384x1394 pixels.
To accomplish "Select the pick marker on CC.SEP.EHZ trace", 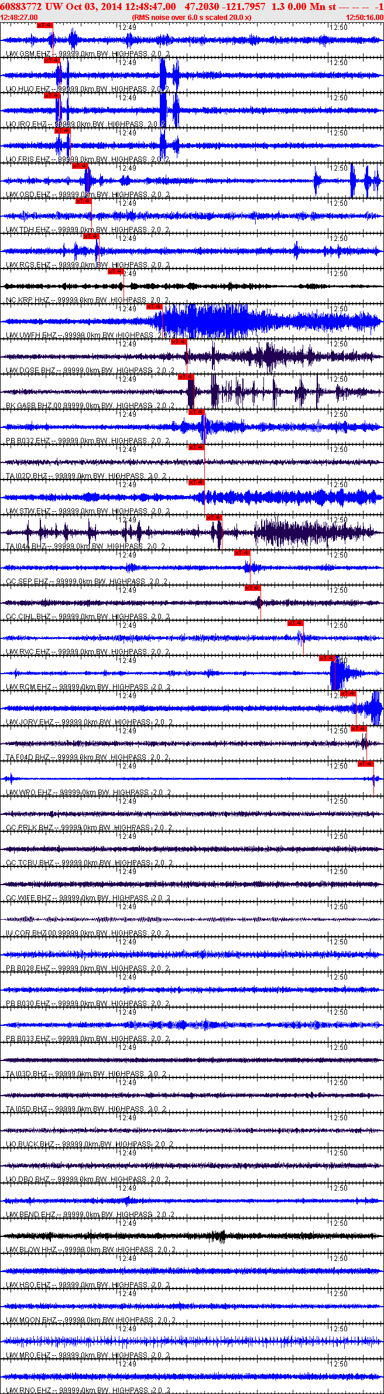I will point(242,553).
